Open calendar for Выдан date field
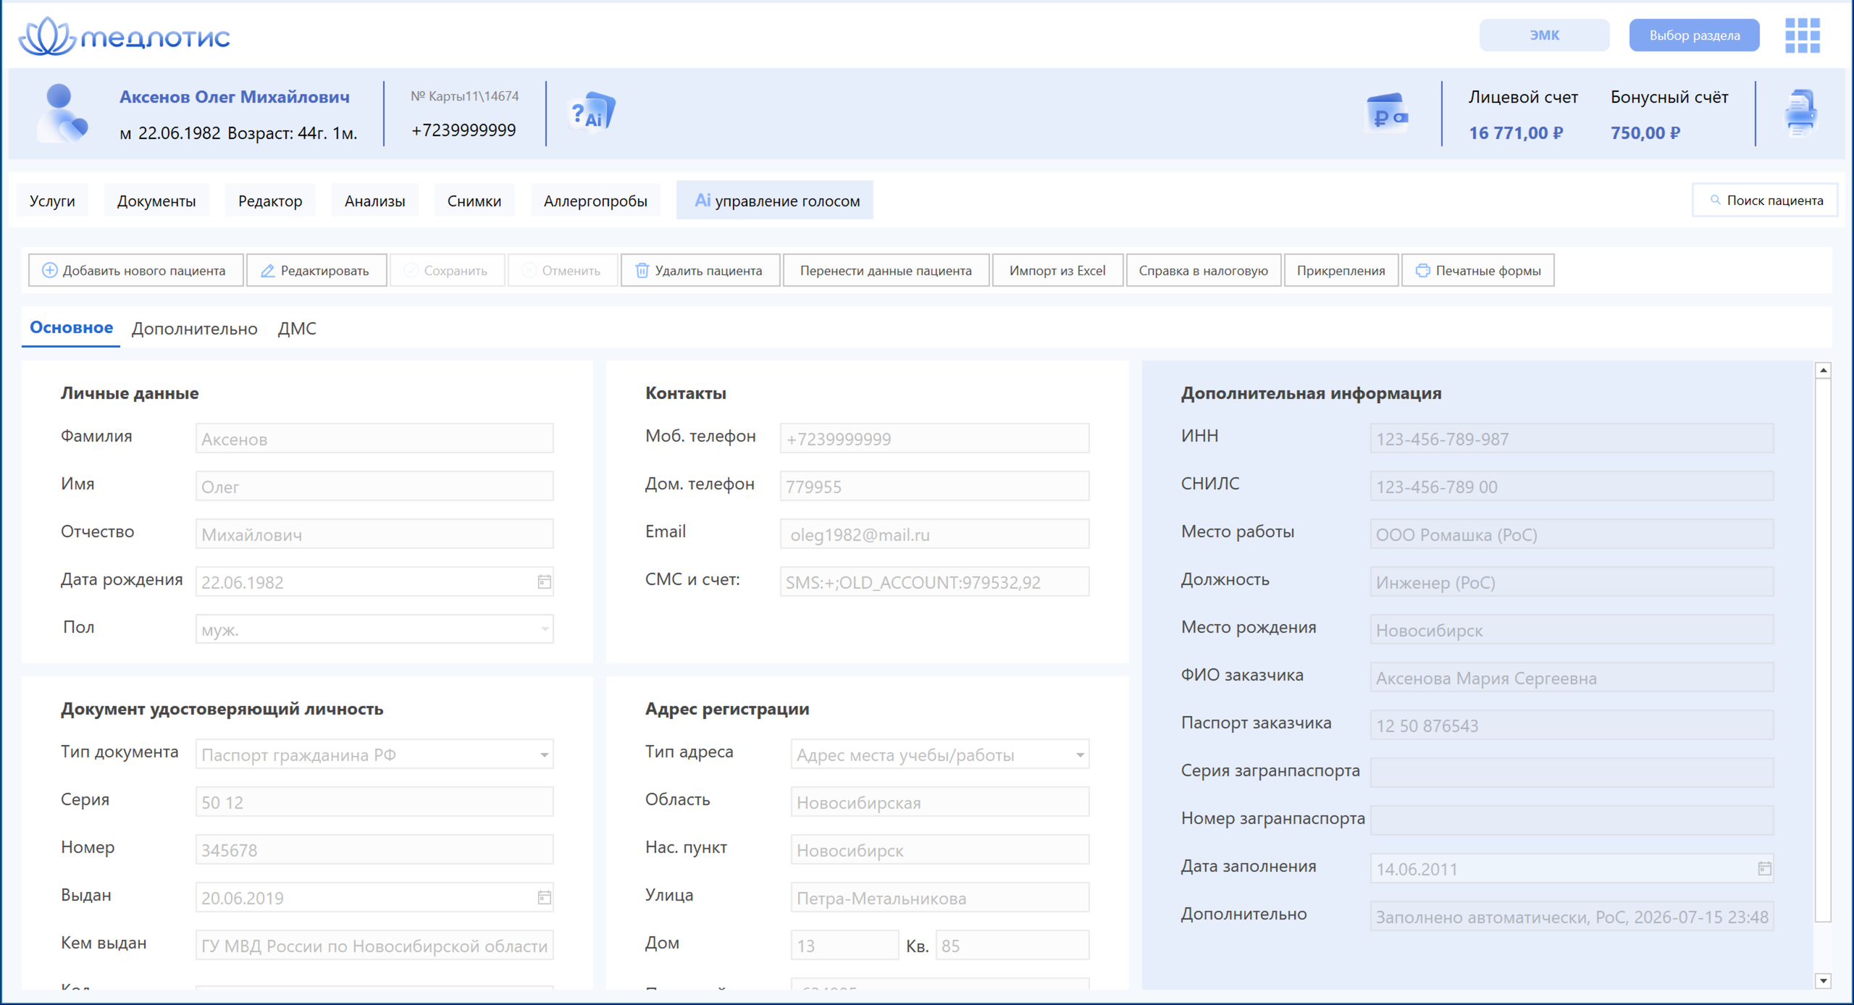This screenshot has height=1005, width=1854. point(544,898)
